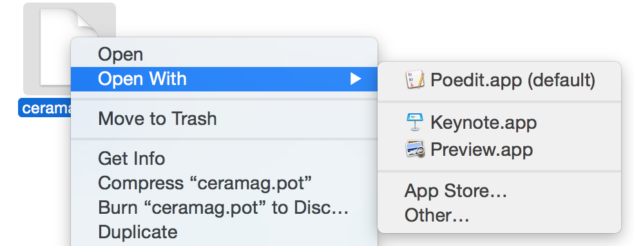The width and height of the screenshot is (634, 246).
Task: Click the Keynote app icon
Action: tap(415, 122)
